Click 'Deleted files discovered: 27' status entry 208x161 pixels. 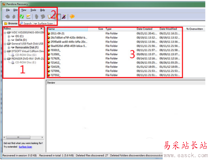pos(92,155)
